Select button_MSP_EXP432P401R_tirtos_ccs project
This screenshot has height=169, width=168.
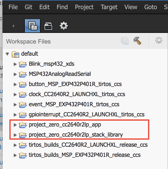(x=75, y=84)
